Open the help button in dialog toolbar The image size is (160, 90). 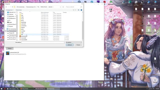point(81,10)
